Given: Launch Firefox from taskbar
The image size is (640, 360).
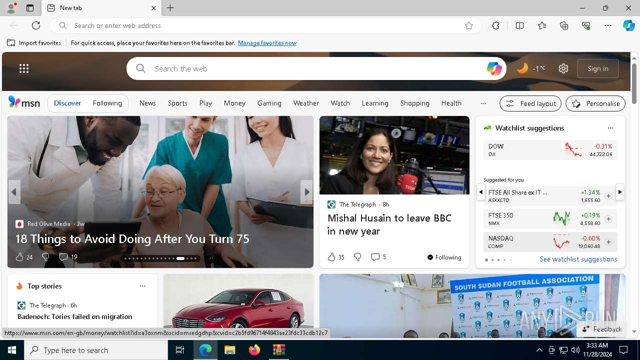Looking at the screenshot, I should pyautogui.click(x=254, y=350).
